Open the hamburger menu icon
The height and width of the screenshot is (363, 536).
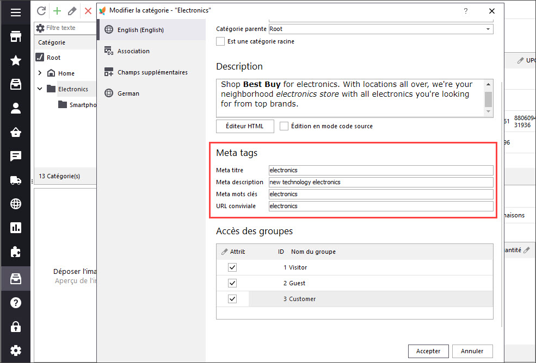point(15,12)
